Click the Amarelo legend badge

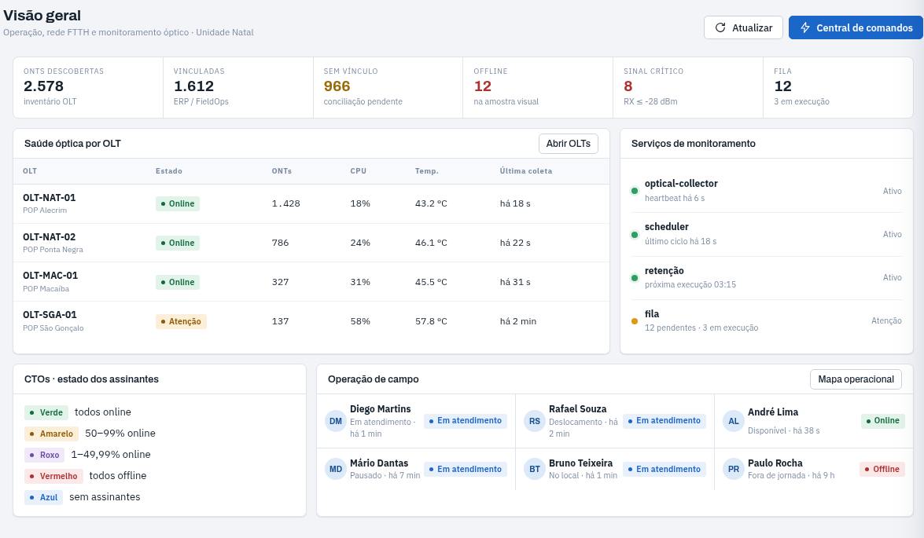click(52, 434)
